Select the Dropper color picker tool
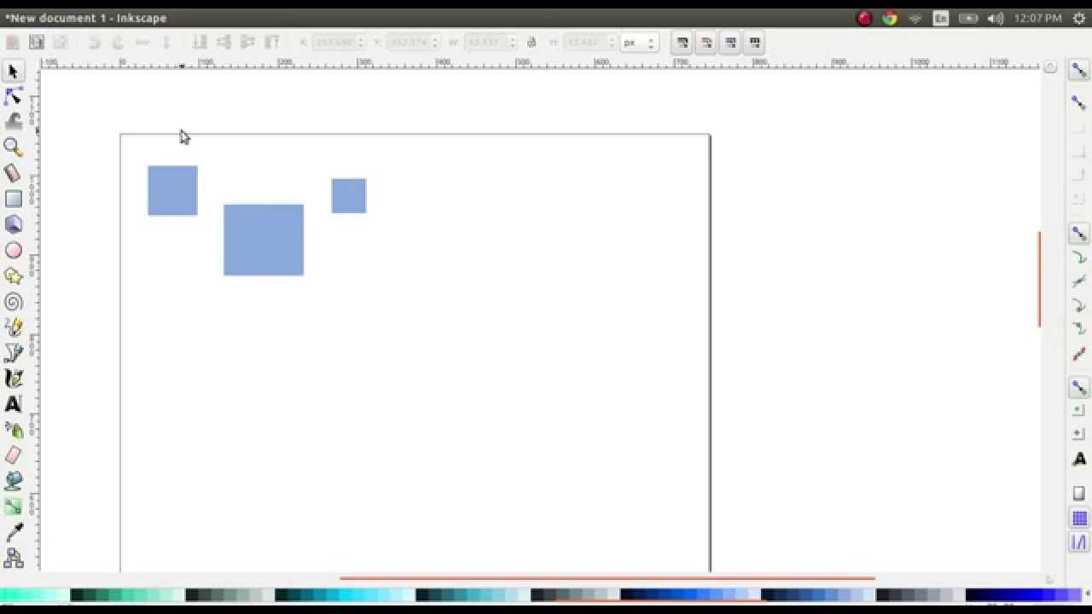1092x614 pixels. point(13,532)
